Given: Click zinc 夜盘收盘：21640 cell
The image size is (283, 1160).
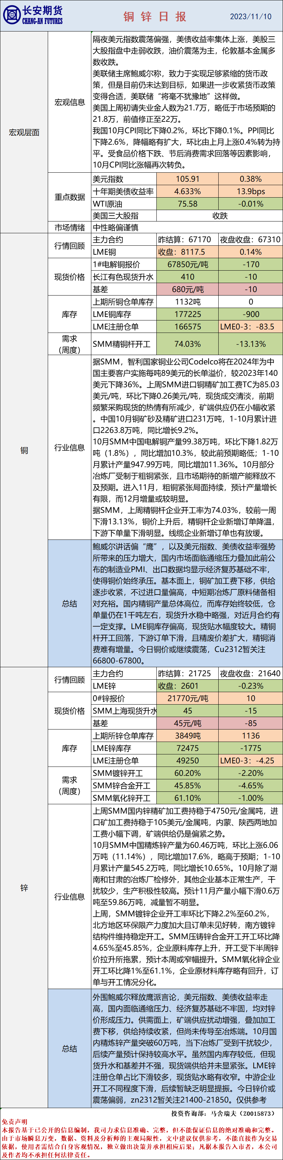Looking at the screenshot, I should point(250,673).
